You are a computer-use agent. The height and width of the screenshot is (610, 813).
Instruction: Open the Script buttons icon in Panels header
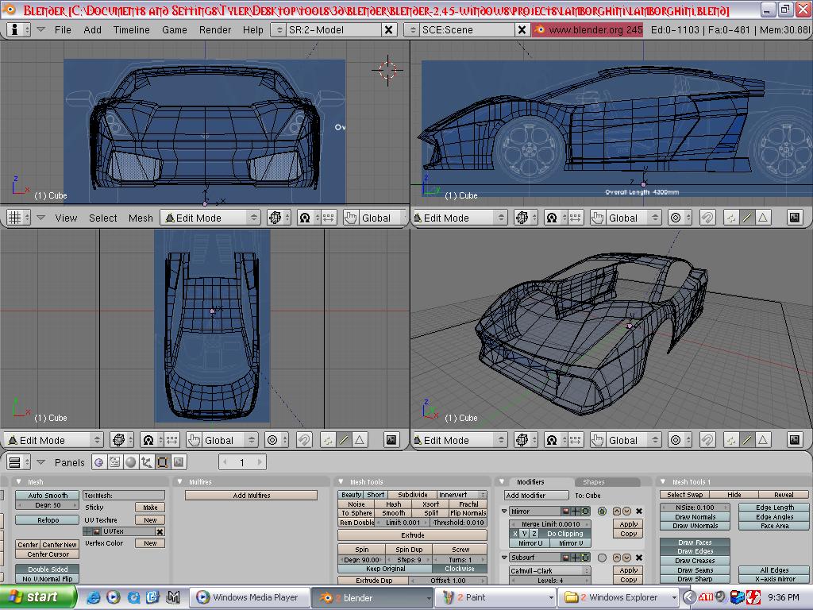click(114, 462)
